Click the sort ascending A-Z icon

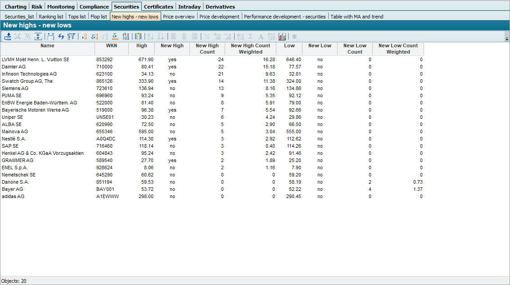[x=150, y=36]
